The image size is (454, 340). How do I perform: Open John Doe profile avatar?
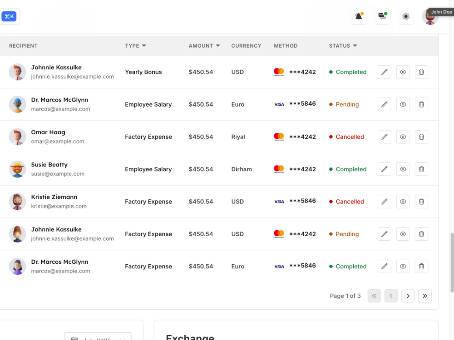click(430, 16)
